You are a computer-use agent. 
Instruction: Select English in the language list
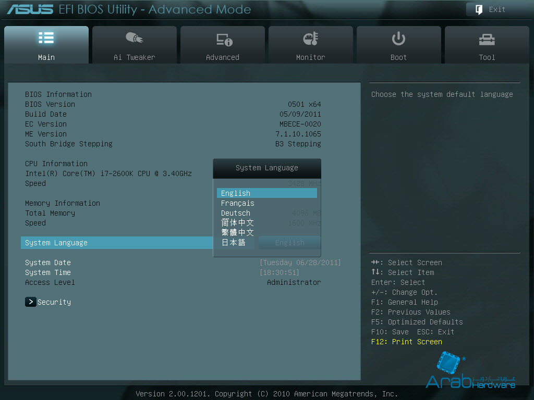coord(267,193)
